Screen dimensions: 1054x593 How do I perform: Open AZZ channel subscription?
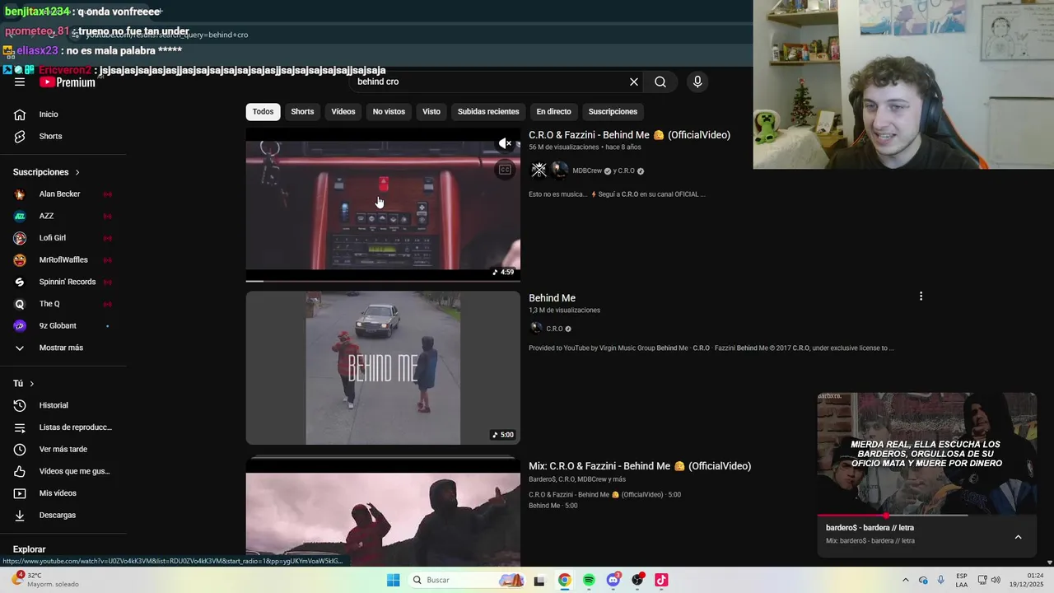click(63, 216)
